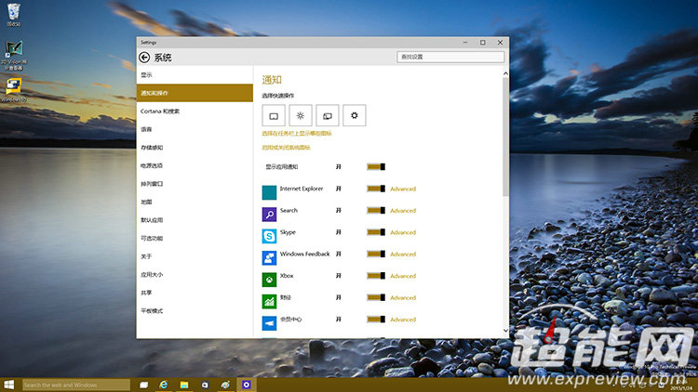Click the 启用或关闭系统图标 link
The height and width of the screenshot is (392, 698).
[286, 147]
